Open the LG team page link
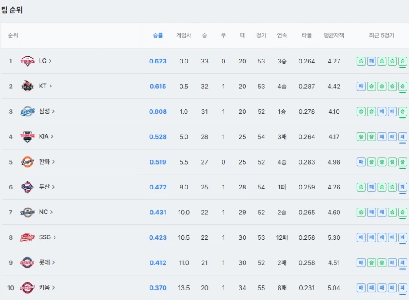Image resolution: width=409 pixels, height=300 pixels. tap(45, 61)
